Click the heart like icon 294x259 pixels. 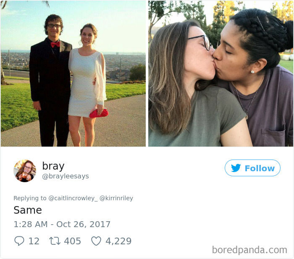click(x=96, y=241)
